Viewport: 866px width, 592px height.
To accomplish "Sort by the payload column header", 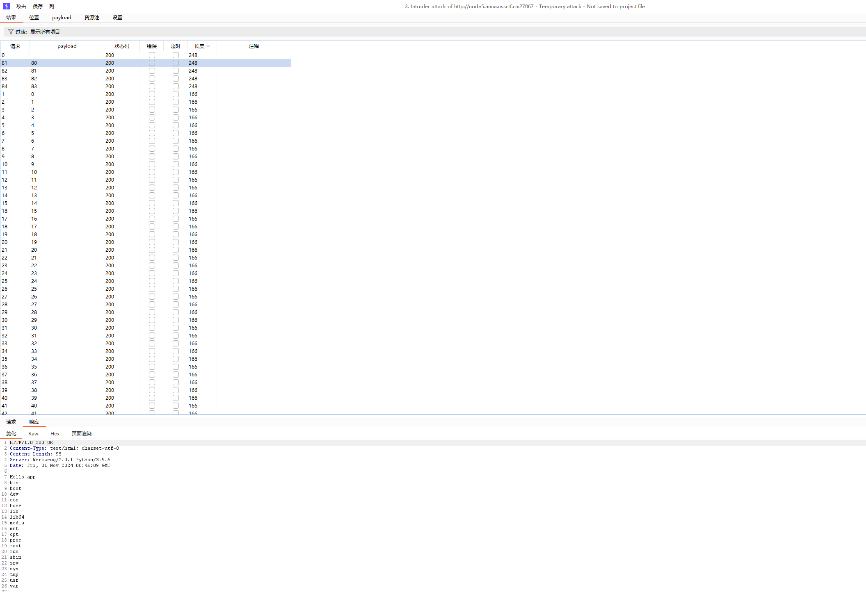I will [x=67, y=46].
